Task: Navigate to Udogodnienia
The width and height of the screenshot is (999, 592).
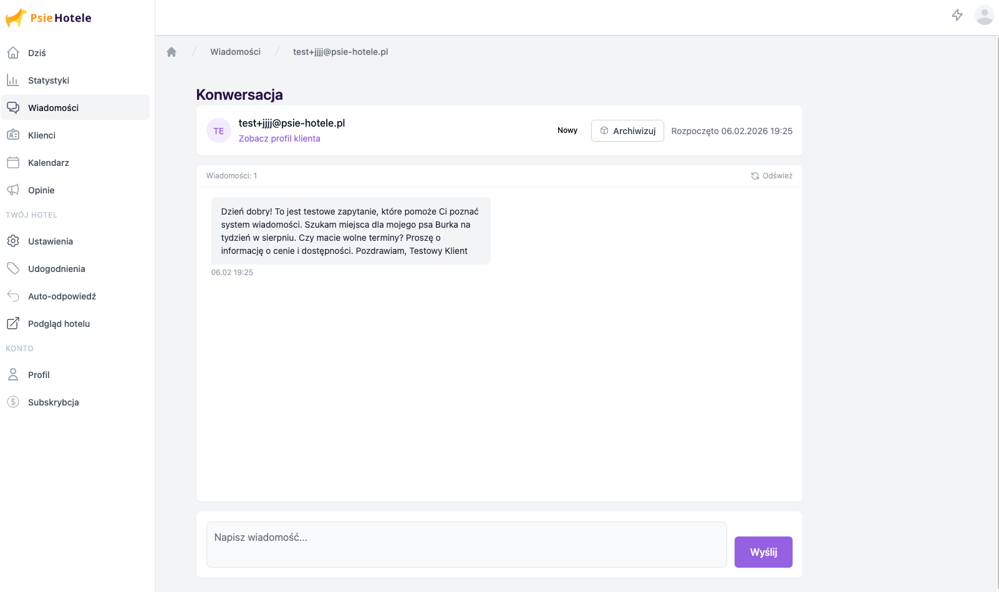Action: [56, 269]
